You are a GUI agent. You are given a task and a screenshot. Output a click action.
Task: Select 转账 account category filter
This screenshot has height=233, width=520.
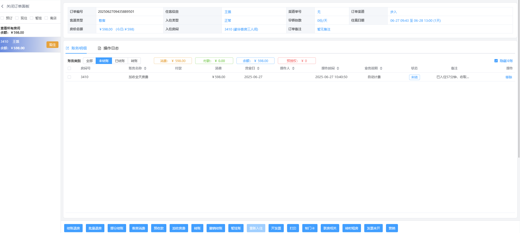pos(134,61)
